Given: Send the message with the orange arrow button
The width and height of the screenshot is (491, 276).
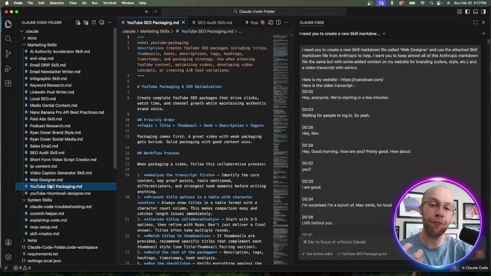Looking at the screenshot, I should (x=479, y=254).
